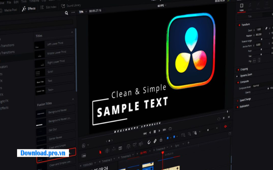Add a new timeline tab with plus
Viewport: 273px width, 170px height.
pos(189,143)
